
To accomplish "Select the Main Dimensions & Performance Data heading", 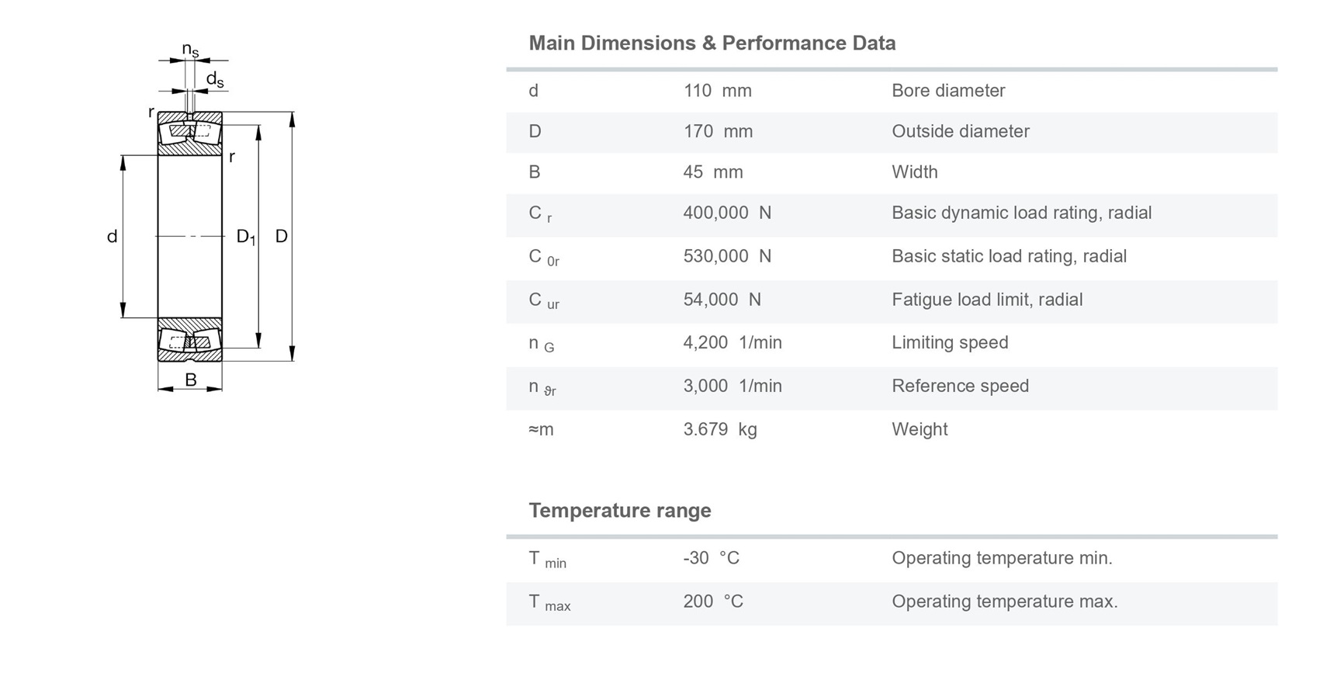I will 712,43.
